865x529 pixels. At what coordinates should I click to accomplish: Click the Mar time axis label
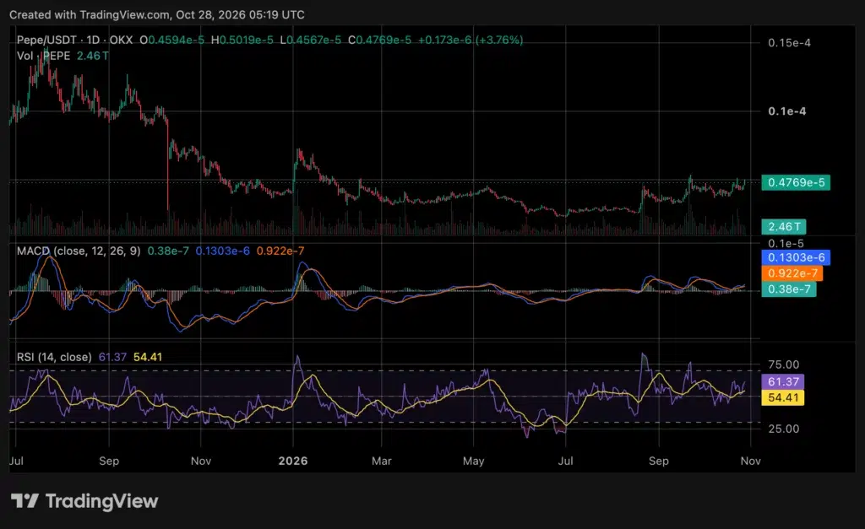(381, 461)
